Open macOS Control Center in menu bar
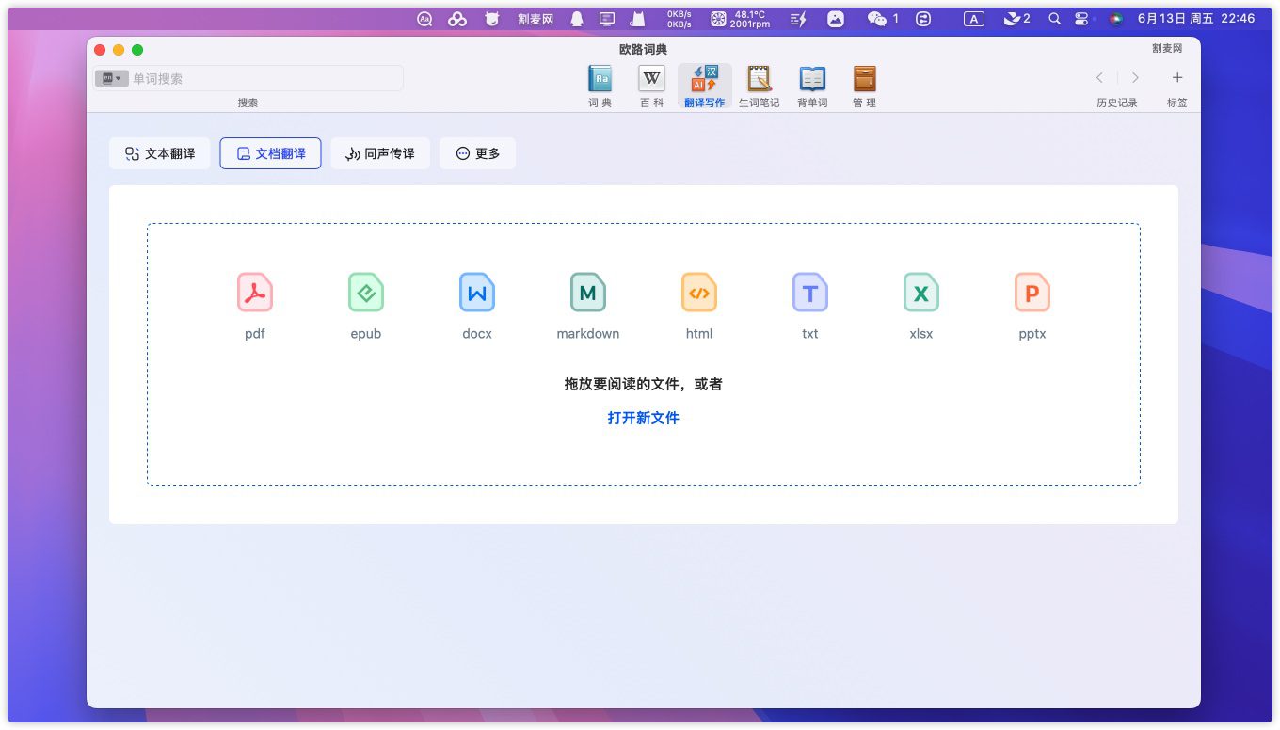 pyautogui.click(x=1081, y=19)
